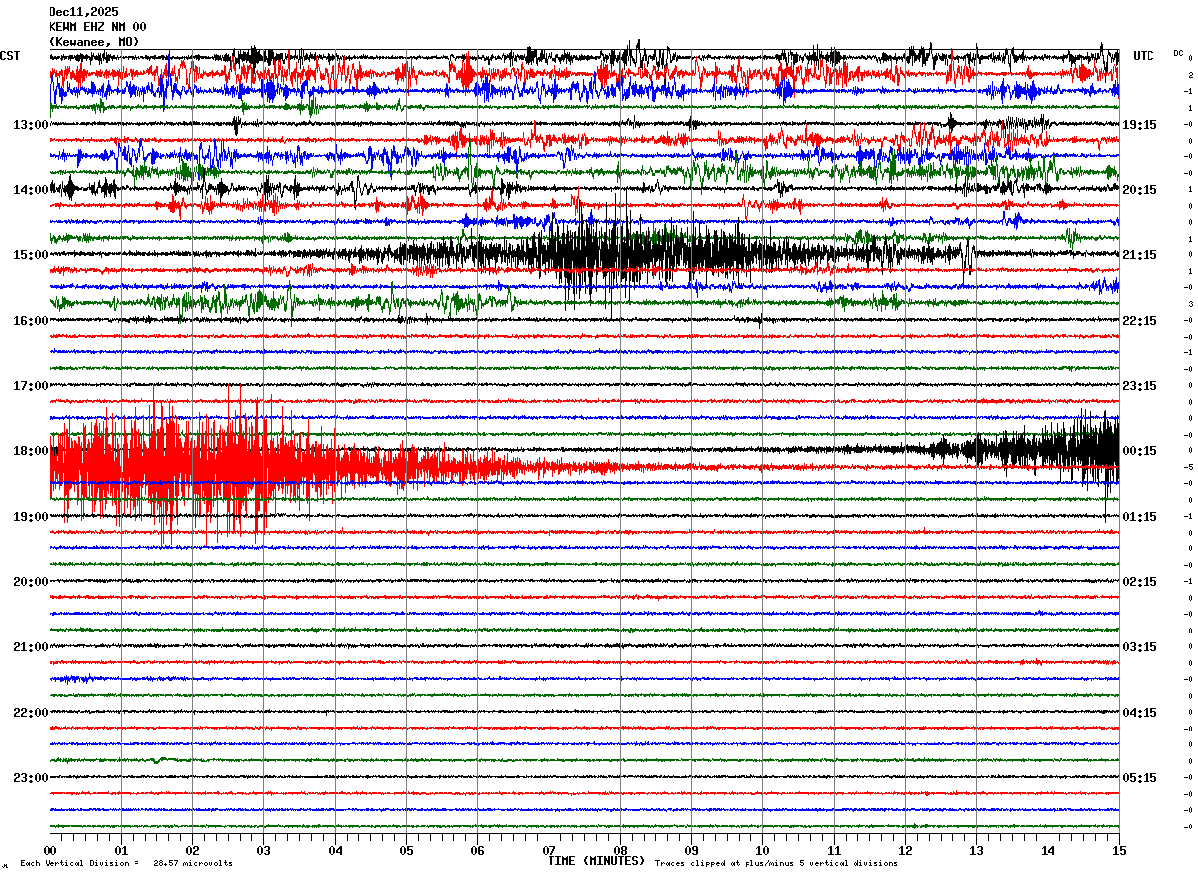1198x877 pixels.
Task: Select the 16:00 CST row label
Action: 31,321
